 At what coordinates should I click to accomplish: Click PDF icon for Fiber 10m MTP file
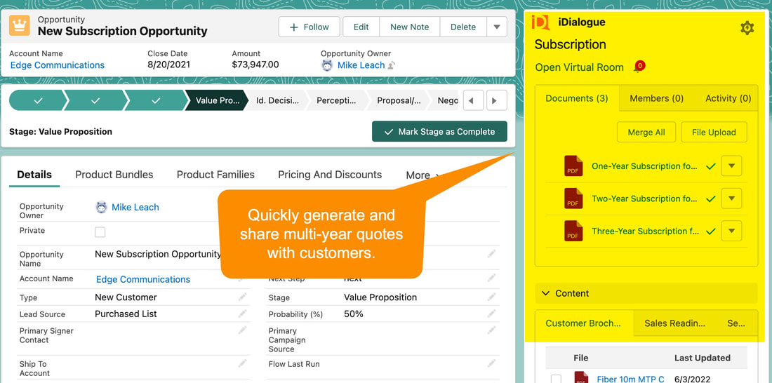pos(582,378)
